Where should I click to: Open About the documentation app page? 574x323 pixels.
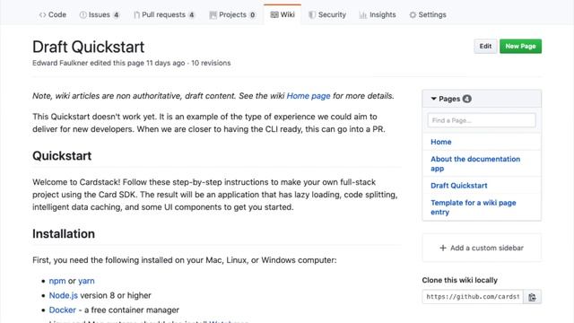tap(475, 163)
